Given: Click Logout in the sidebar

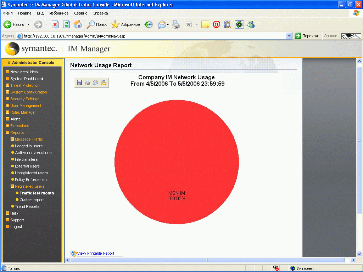Looking at the screenshot, I should coord(16,227).
